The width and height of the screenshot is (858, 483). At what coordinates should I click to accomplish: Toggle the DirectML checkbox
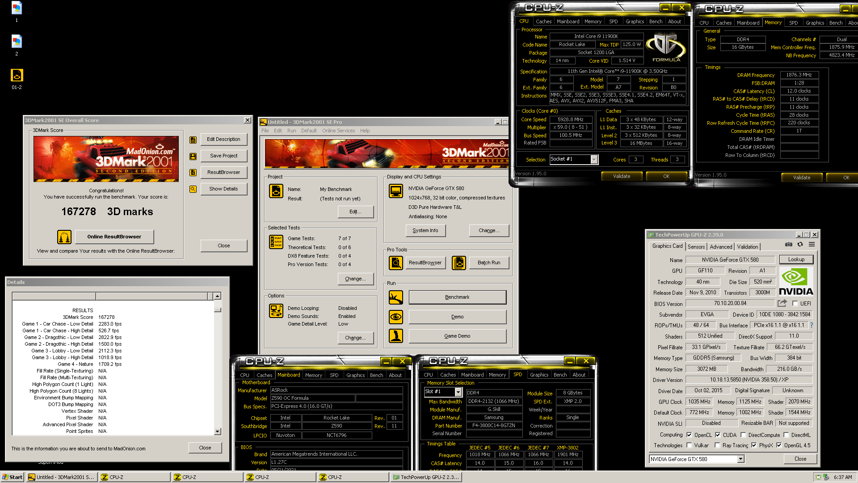pos(786,435)
